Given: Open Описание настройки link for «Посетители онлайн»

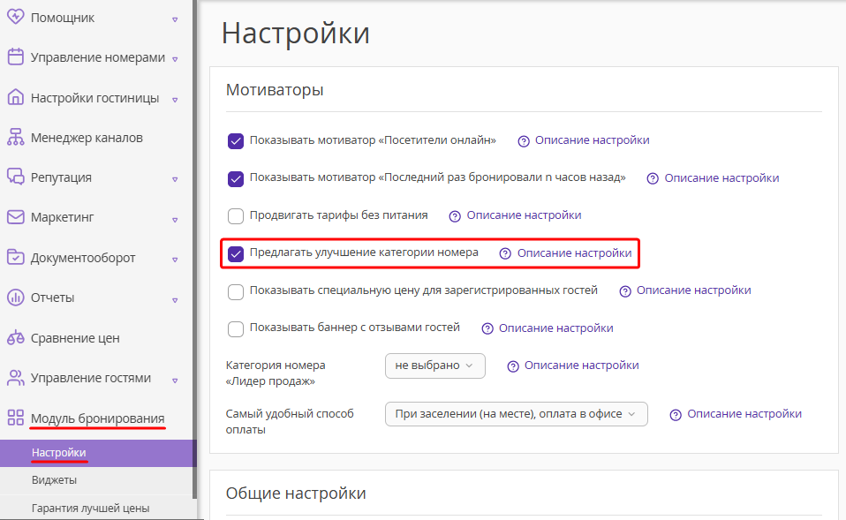Looking at the screenshot, I should tap(592, 140).
